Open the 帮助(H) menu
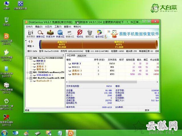This screenshot has width=182, height=136. pos(77,27)
